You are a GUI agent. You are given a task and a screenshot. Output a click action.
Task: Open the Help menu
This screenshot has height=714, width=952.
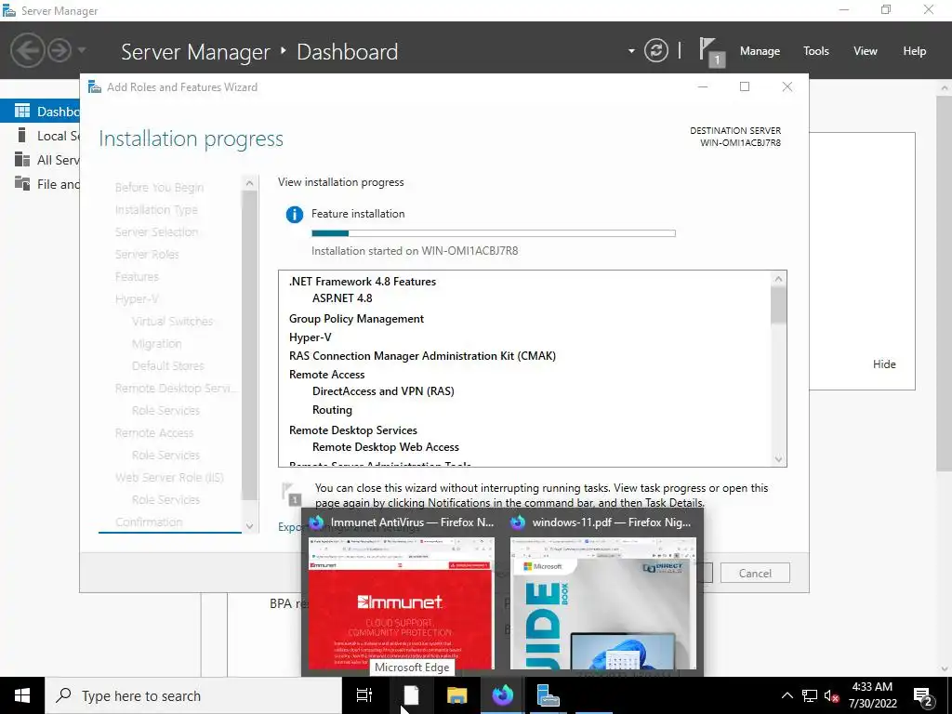point(915,51)
